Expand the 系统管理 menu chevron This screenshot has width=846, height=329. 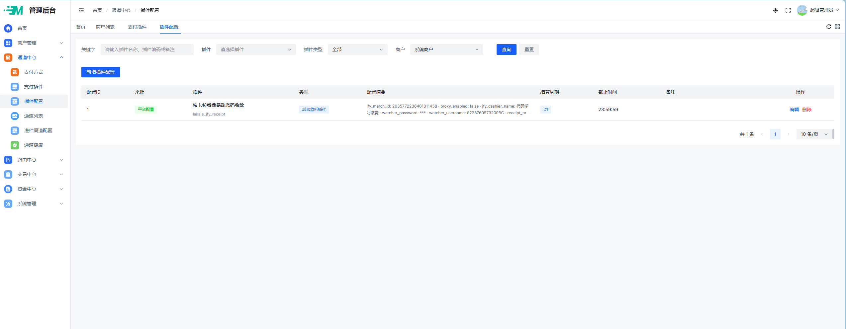[61, 204]
